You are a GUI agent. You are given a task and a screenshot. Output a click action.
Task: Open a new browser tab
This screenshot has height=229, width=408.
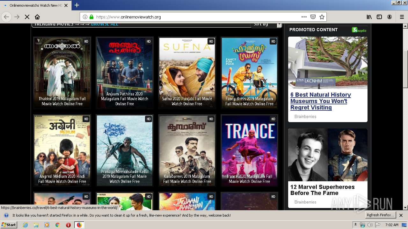click(x=77, y=5)
